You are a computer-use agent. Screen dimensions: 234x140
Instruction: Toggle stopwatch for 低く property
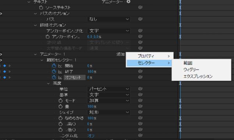[x=60, y=130]
